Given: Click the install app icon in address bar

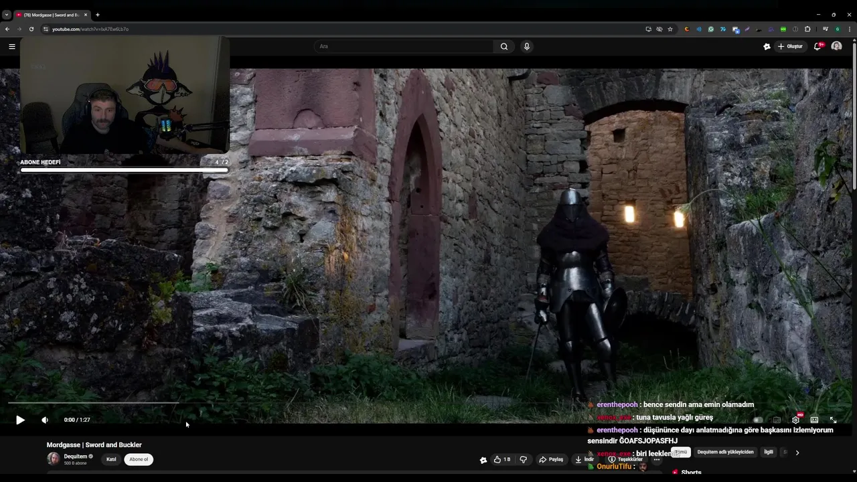Looking at the screenshot, I should click(x=648, y=29).
